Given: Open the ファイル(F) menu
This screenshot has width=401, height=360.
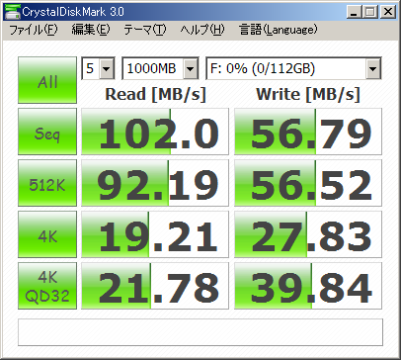Looking at the screenshot, I should 34,30.
